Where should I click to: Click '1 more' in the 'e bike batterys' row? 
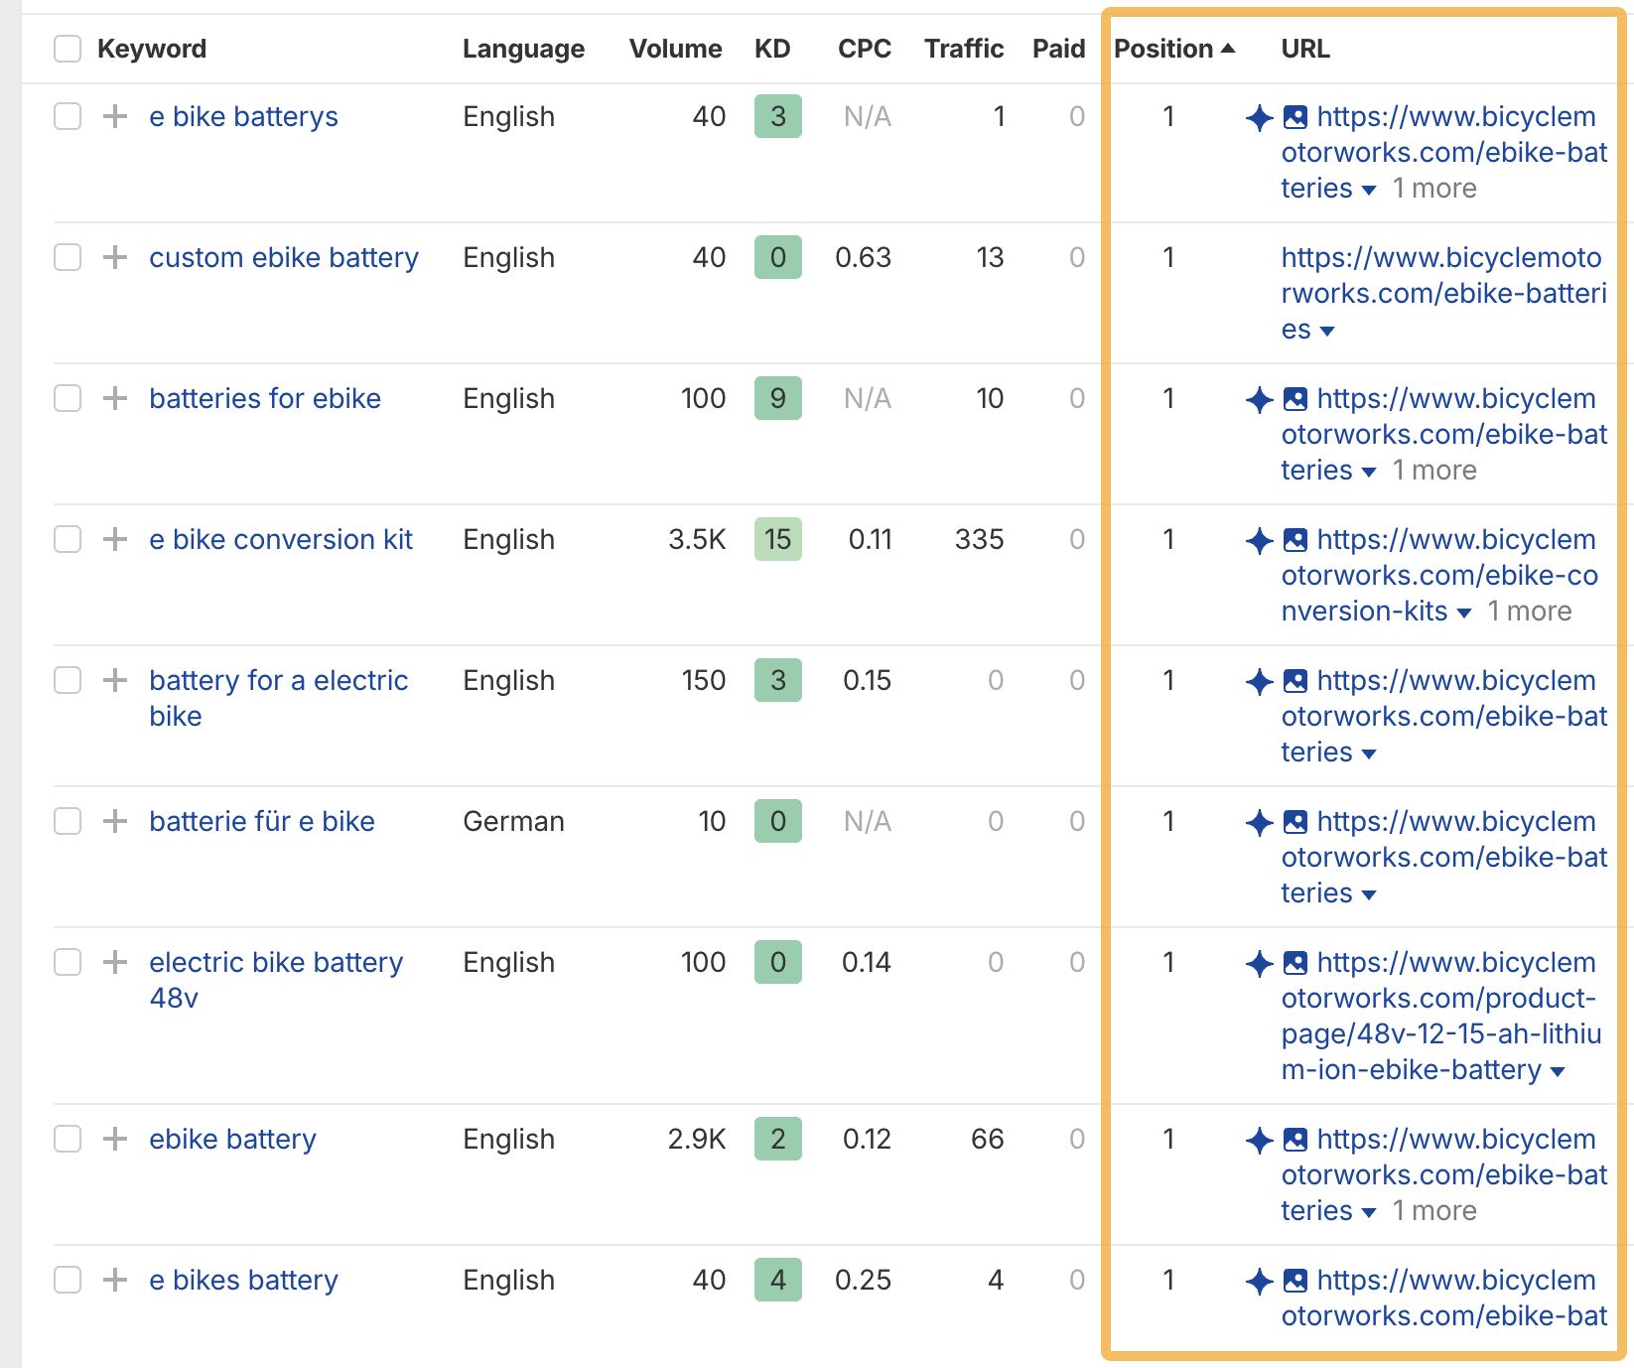click(x=1434, y=189)
